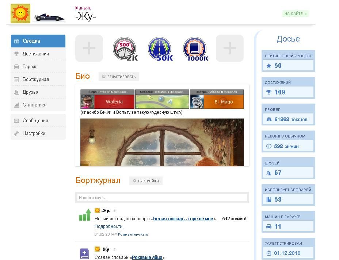Click the green record arrow icon in journal
The image size is (339, 260).
(85, 215)
